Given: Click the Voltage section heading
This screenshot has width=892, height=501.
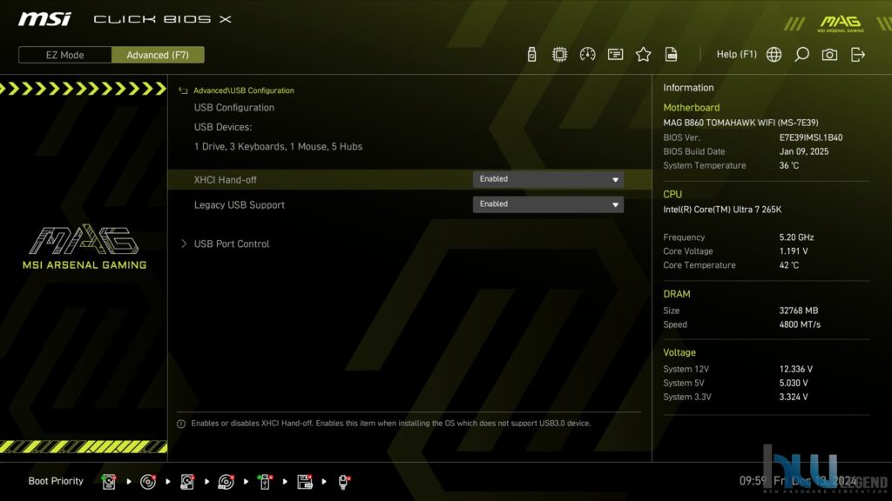Looking at the screenshot, I should coord(679,353).
